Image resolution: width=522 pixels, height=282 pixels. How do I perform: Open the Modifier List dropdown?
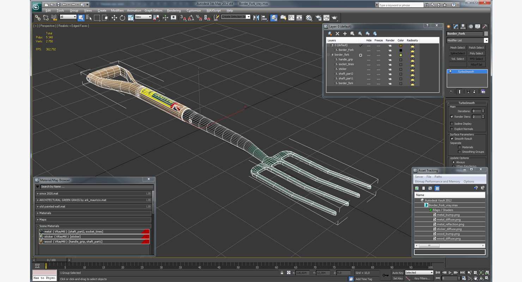(467, 41)
